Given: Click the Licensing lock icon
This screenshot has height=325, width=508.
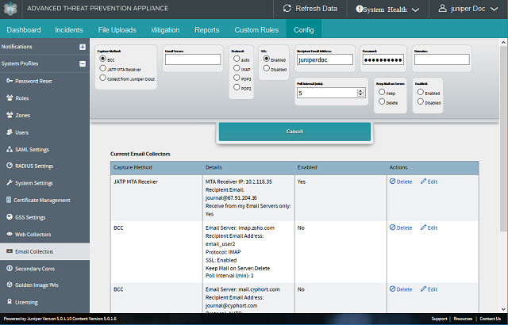Looking at the screenshot, I should tap(9, 302).
